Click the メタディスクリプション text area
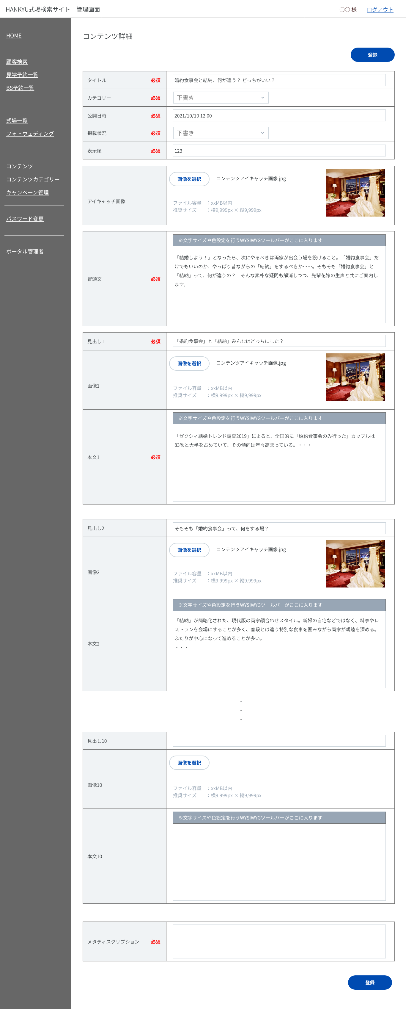This screenshot has width=406, height=1009. [279, 941]
